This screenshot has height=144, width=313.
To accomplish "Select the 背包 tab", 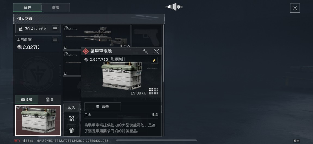I will coord(27,8).
